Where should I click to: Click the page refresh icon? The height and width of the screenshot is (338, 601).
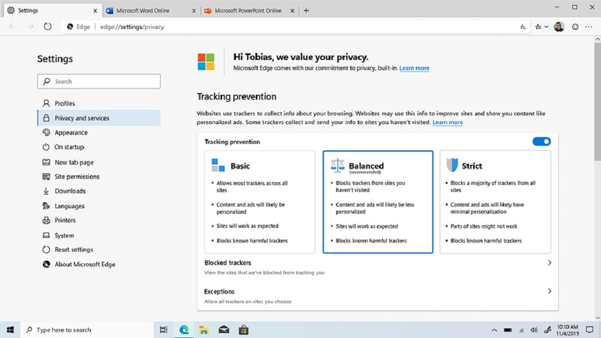coord(48,26)
